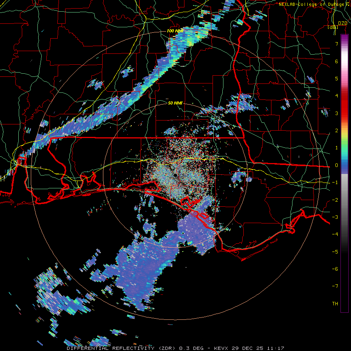Click the 7 value on color scale
The width and height of the screenshot is (351, 351).
[337, 44]
